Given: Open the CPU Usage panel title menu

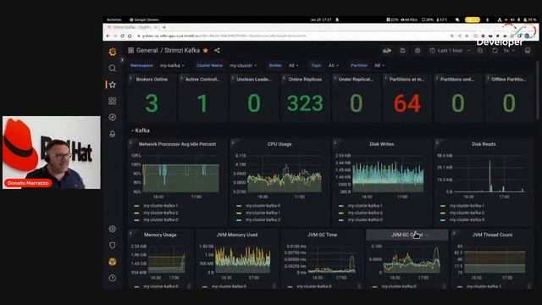Looking at the screenshot, I should [279, 144].
